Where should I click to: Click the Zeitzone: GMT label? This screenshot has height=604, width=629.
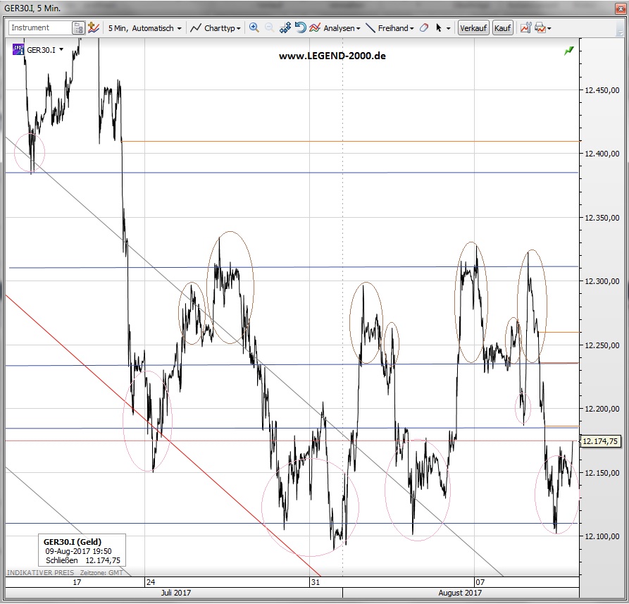[x=101, y=573]
